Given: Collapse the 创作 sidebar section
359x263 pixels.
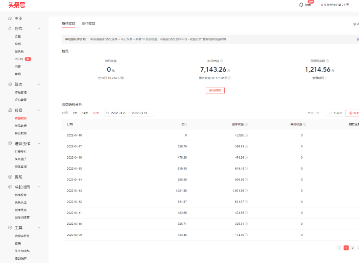Looking at the screenshot, I should tap(39, 29).
